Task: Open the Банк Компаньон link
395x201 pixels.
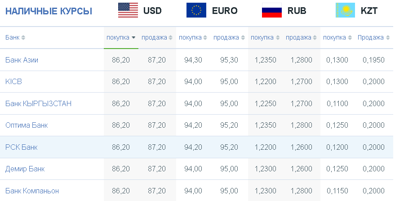Action: point(32,191)
